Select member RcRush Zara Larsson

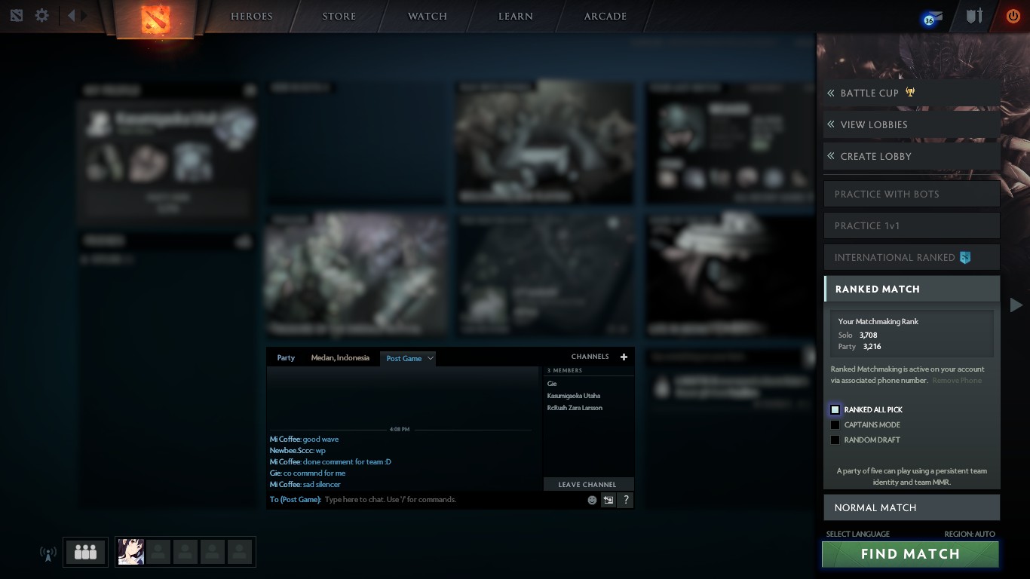point(575,408)
